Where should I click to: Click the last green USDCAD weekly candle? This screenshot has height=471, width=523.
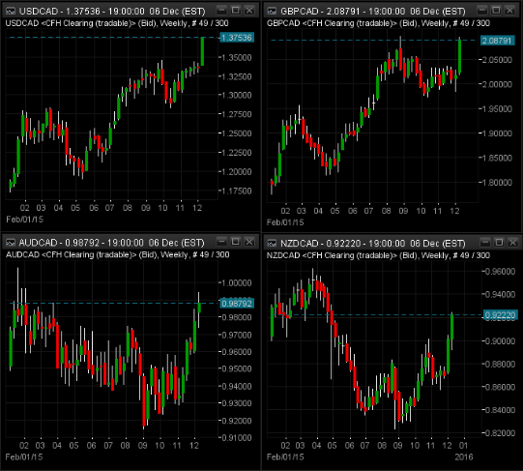click(202, 51)
